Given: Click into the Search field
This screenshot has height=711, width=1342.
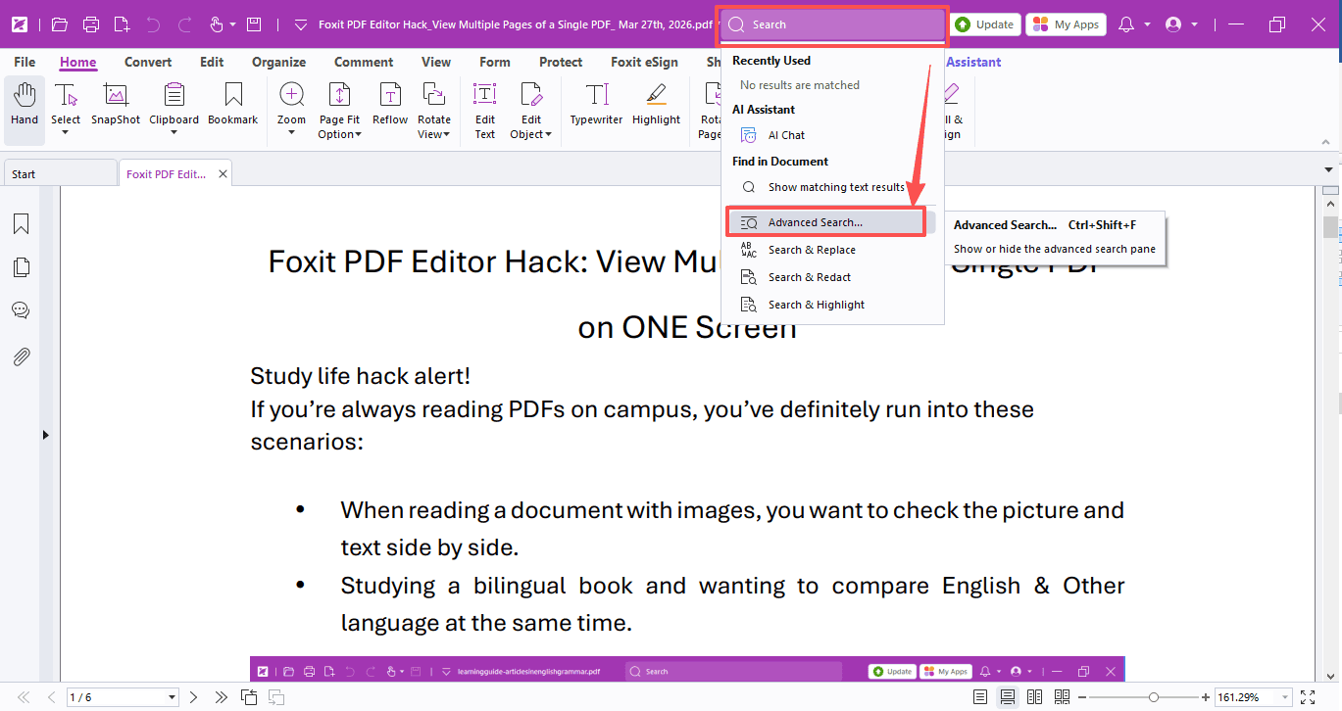Looking at the screenshot, I should 833,24.
